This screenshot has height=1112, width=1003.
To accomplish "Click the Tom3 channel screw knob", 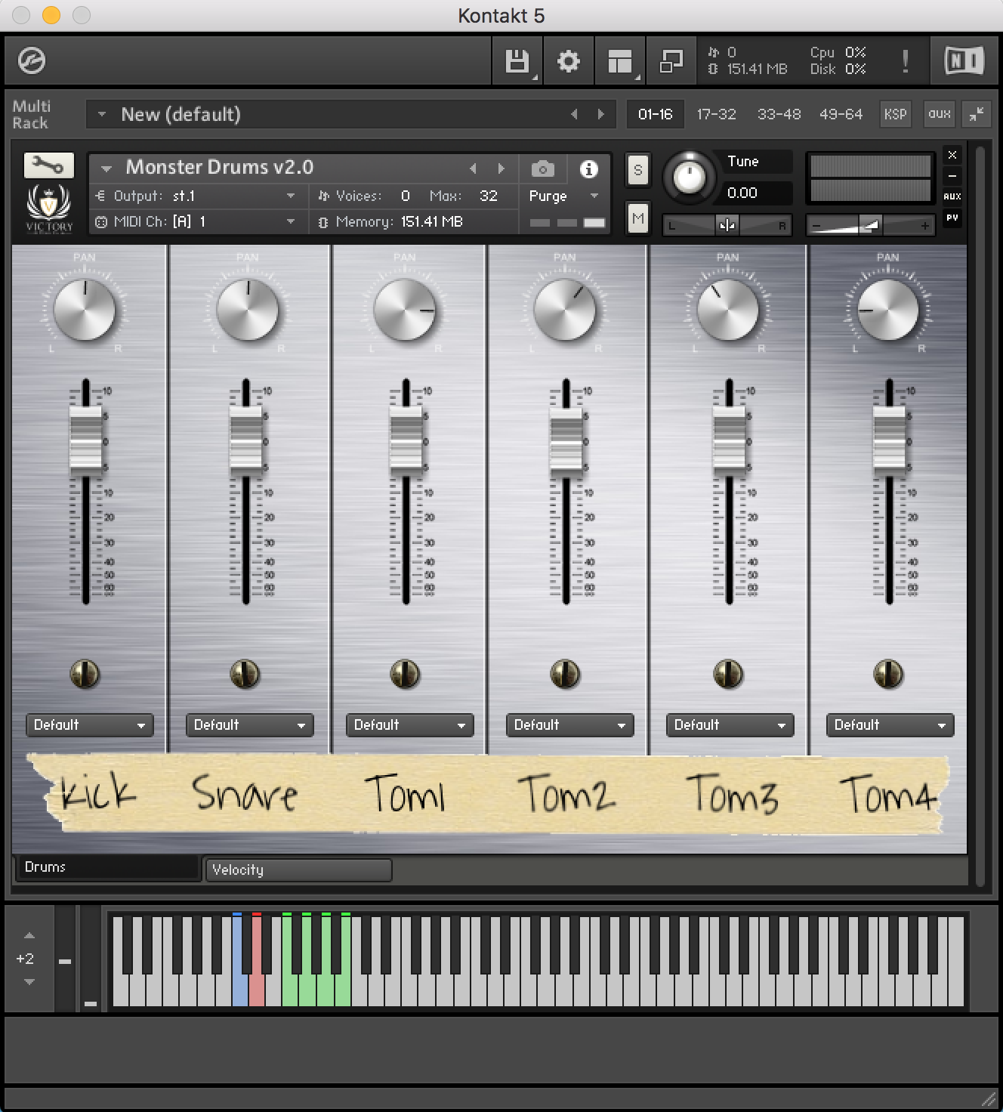I will click(728, 674).
